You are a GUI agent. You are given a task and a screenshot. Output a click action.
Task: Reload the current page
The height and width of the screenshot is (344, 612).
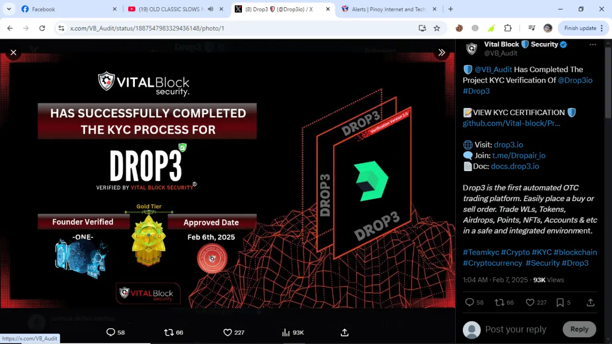point(42,28)
